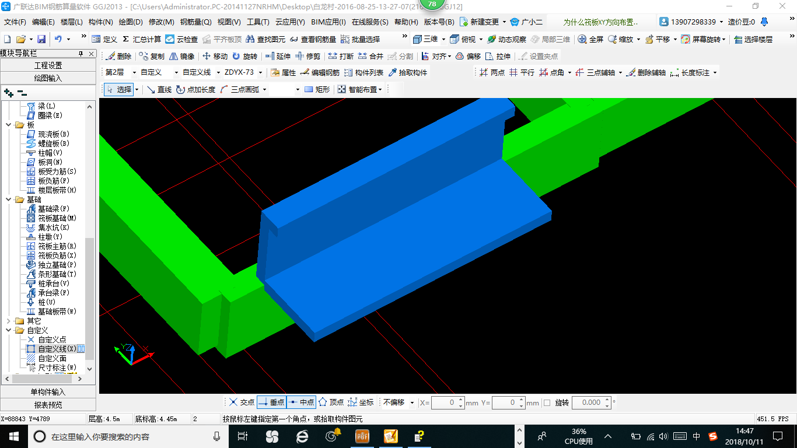Toggle 顶点 vertex snap

pos(331,402)
